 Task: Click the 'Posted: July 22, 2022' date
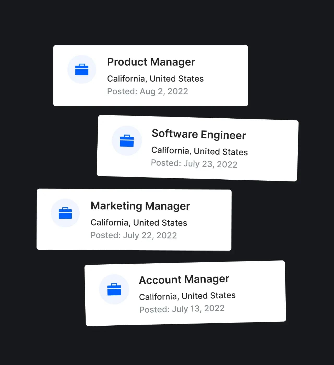pos(134,235)
